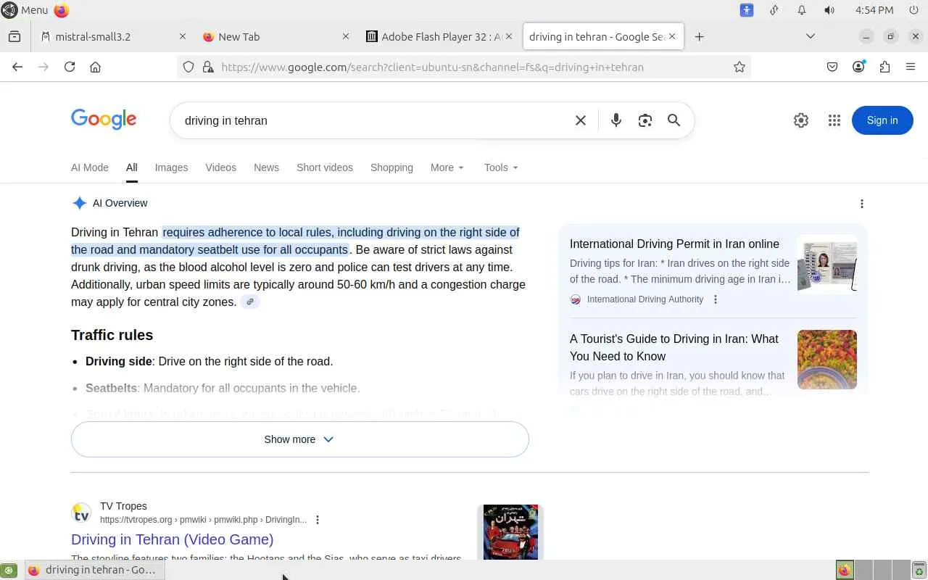Screen dimensions: 928x580
Task: Open the driving permit card thumbnail image
Action: pyautogui.click(x=827, y=265)
